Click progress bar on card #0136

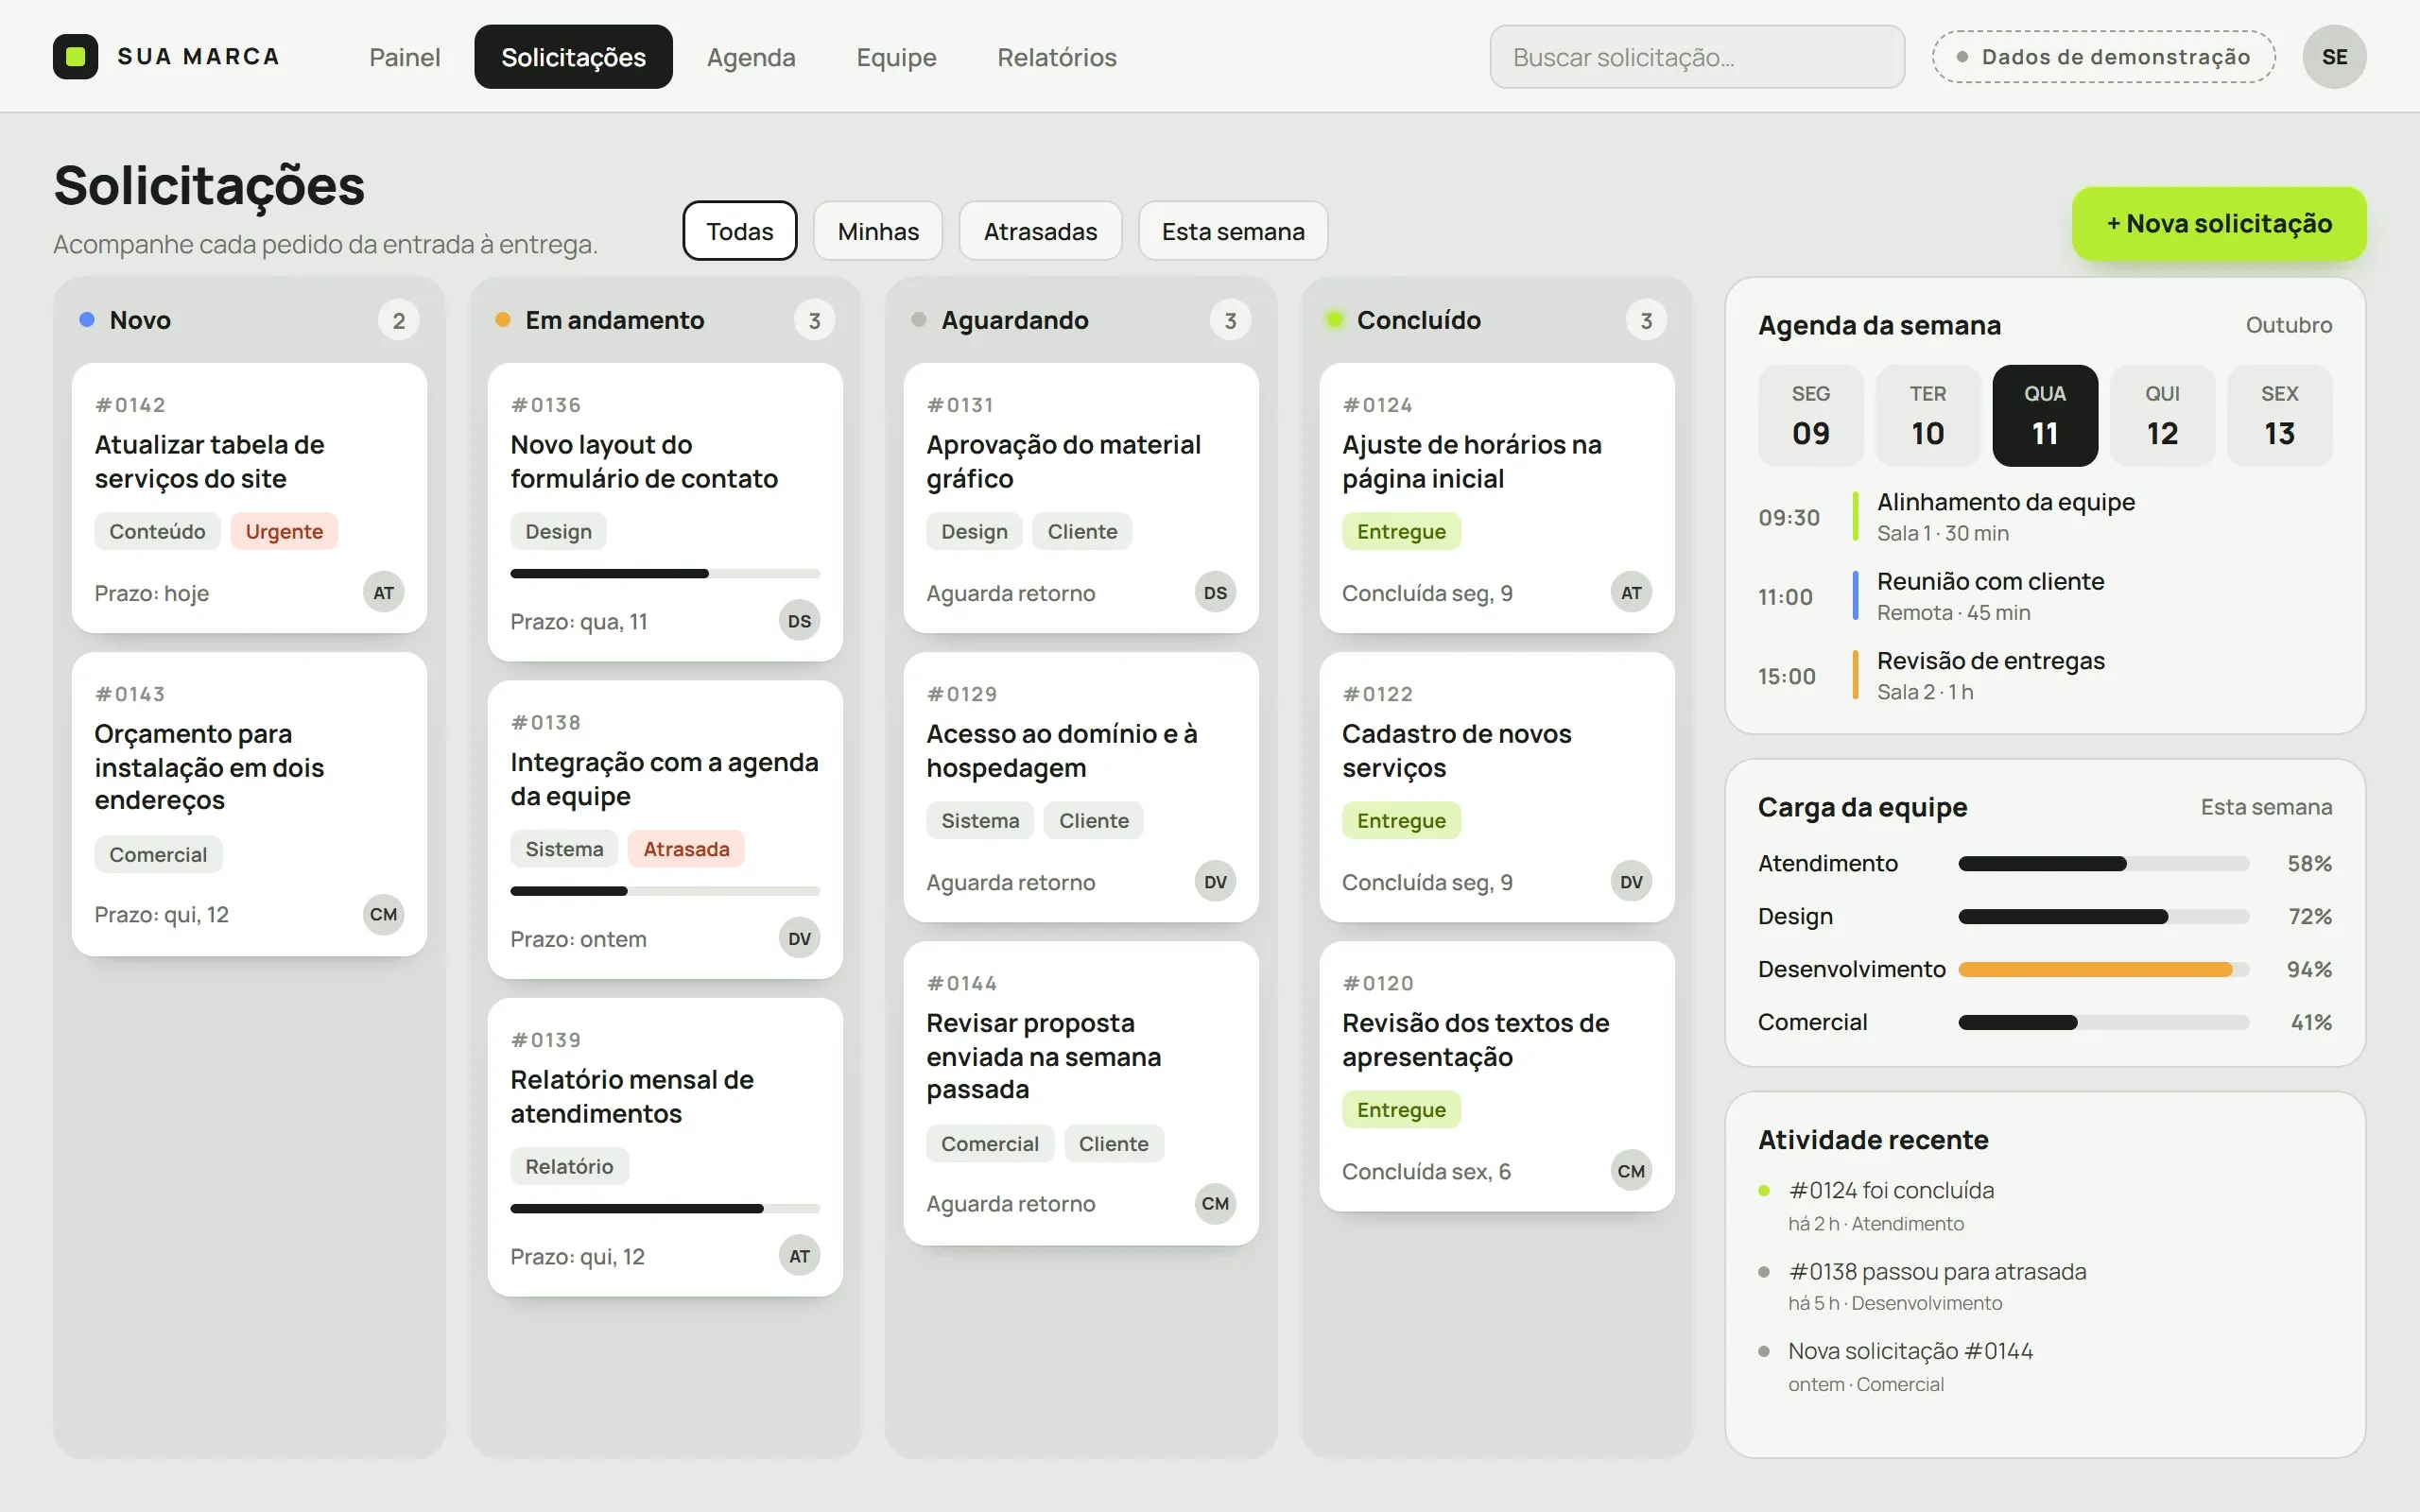665,574
